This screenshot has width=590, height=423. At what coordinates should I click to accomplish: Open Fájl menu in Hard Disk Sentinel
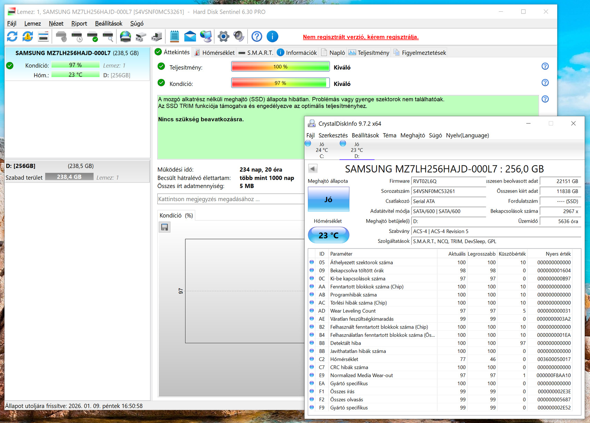(x=12, y=23)
